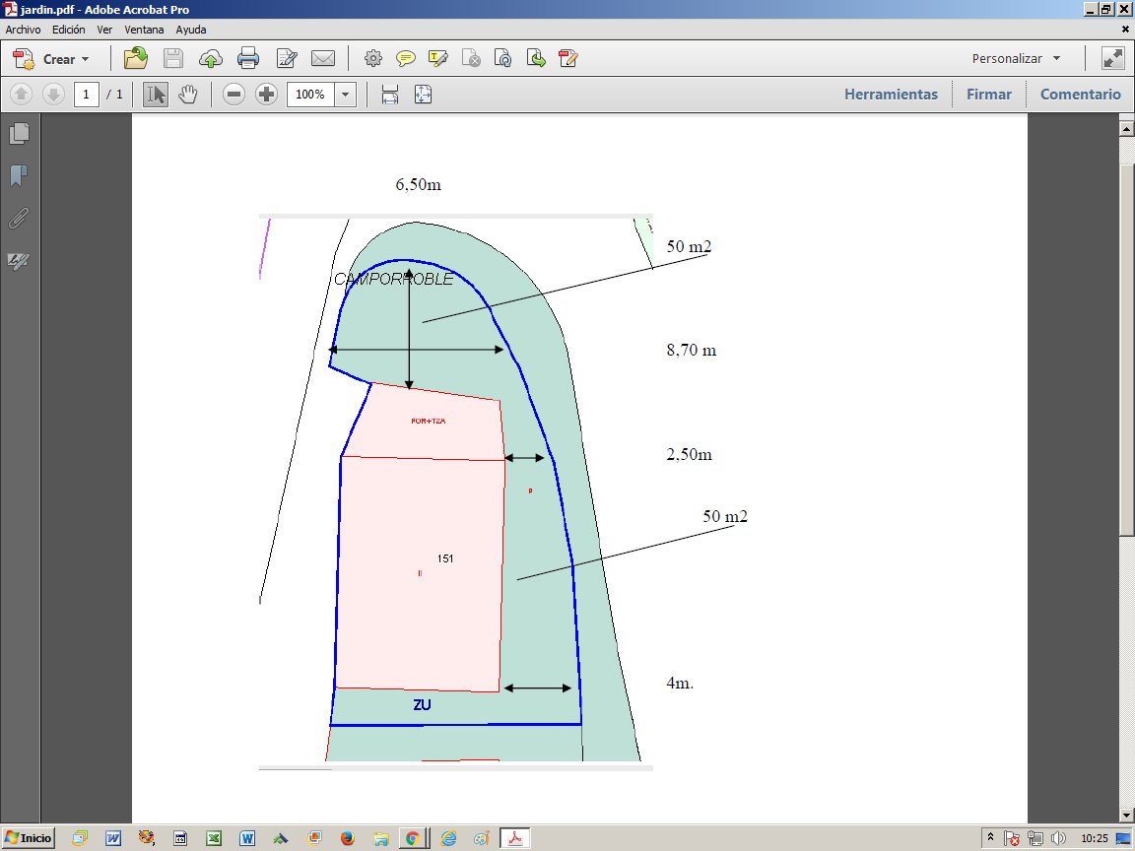Click the scroll up arrow
This screenshot has width=1135, height=851.
(x=1126, y=129)
